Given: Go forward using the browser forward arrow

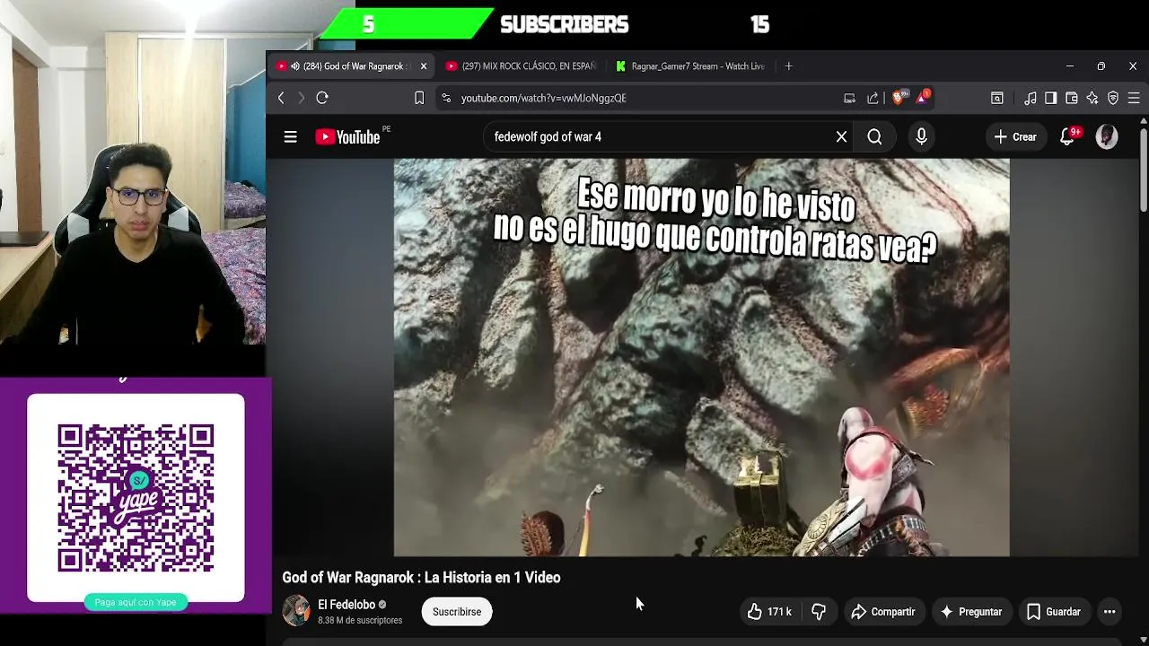Looking at the screenshot, I should (x=301, y=98).
